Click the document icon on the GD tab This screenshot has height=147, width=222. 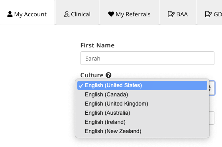click(208, 14)
